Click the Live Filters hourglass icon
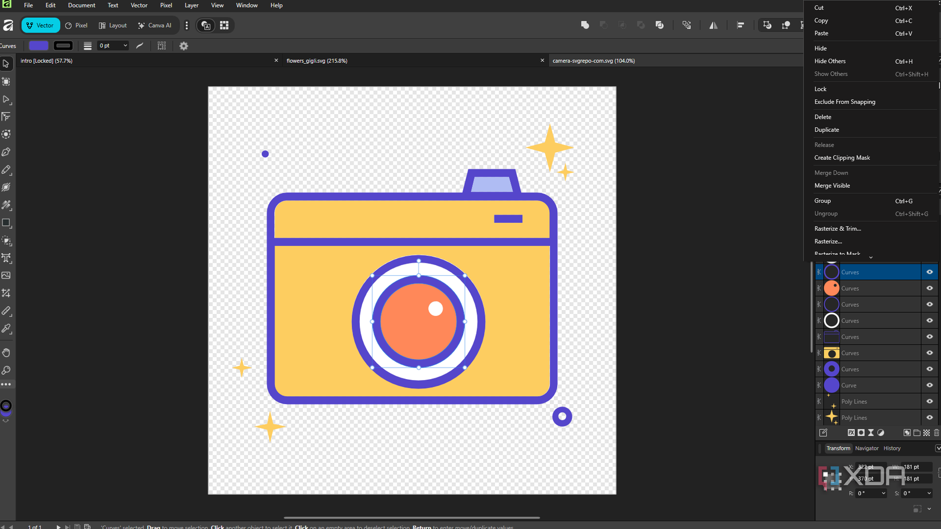 tap(871, 433)
